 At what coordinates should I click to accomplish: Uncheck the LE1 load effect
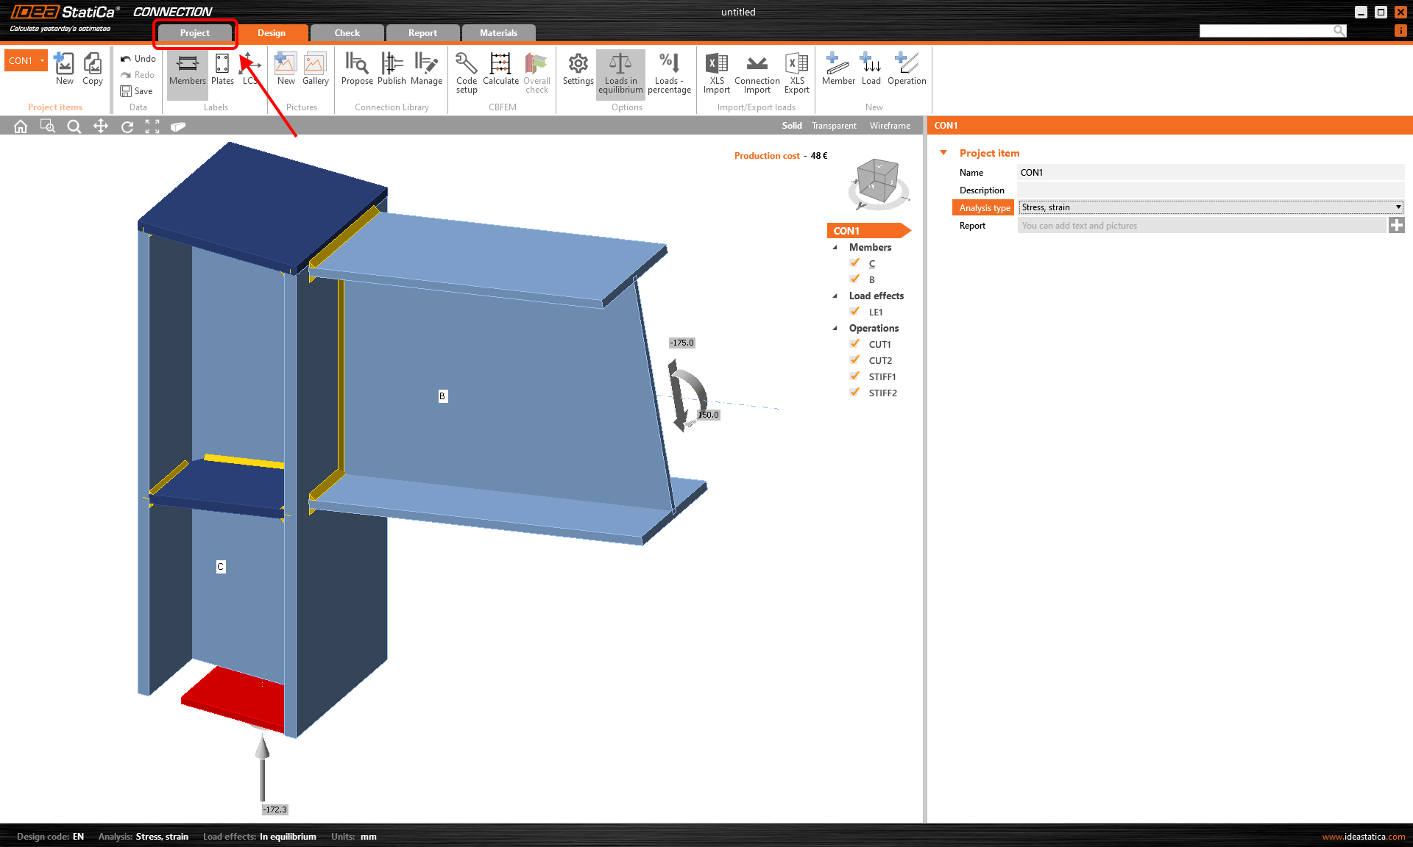click(x=855, y=312)
